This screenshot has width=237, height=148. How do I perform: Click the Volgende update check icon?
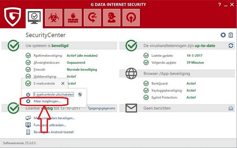[x=146, y=63]
